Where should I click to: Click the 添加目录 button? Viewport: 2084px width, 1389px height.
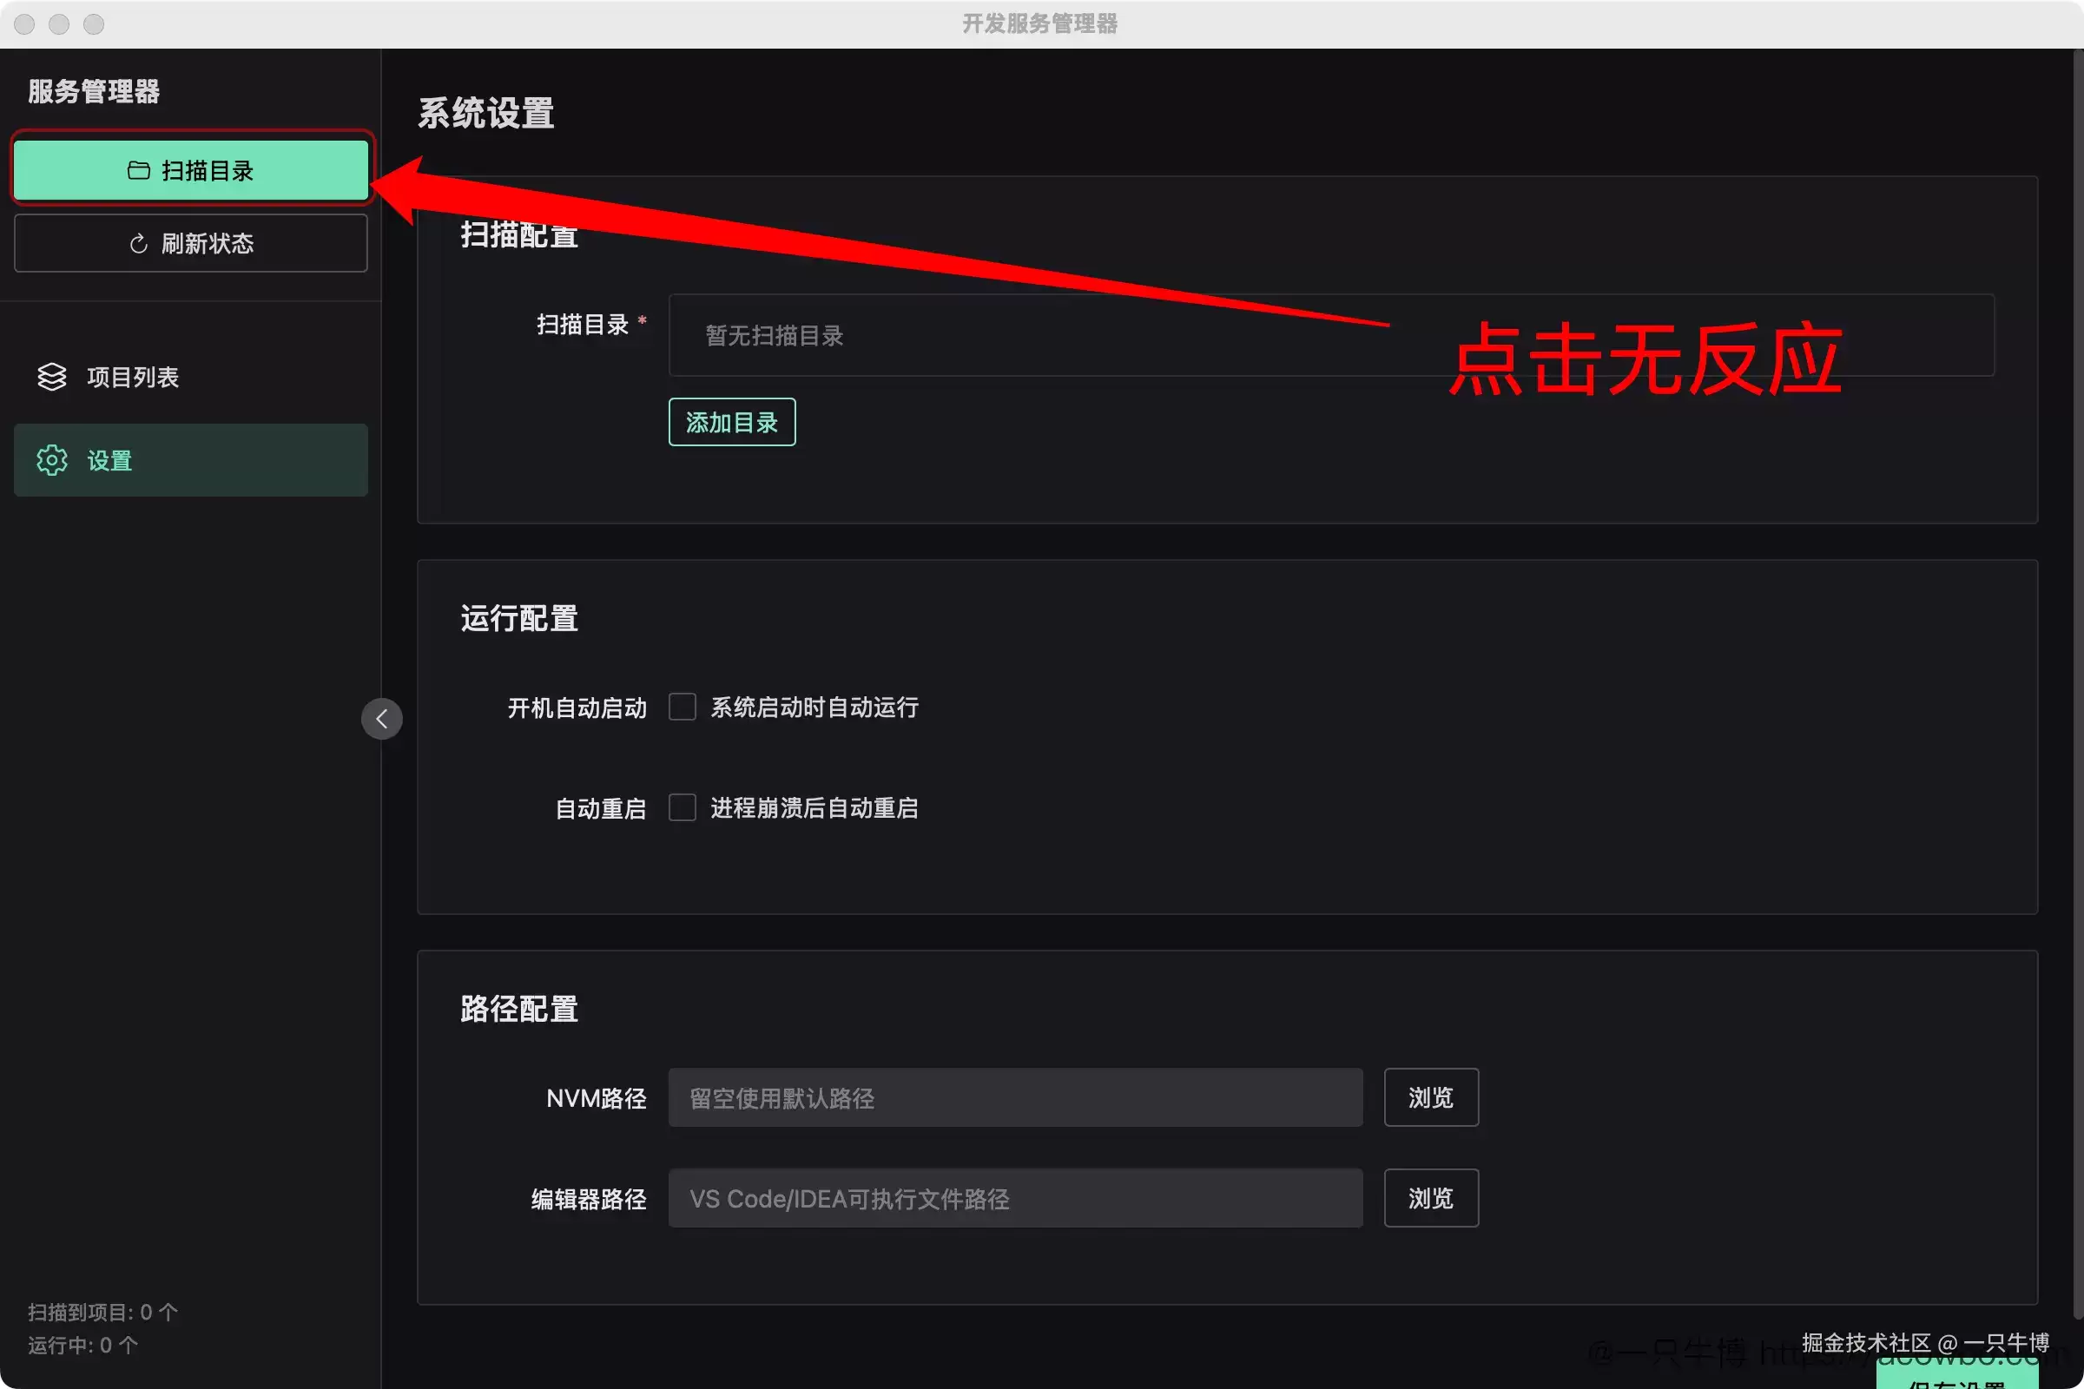732,422
